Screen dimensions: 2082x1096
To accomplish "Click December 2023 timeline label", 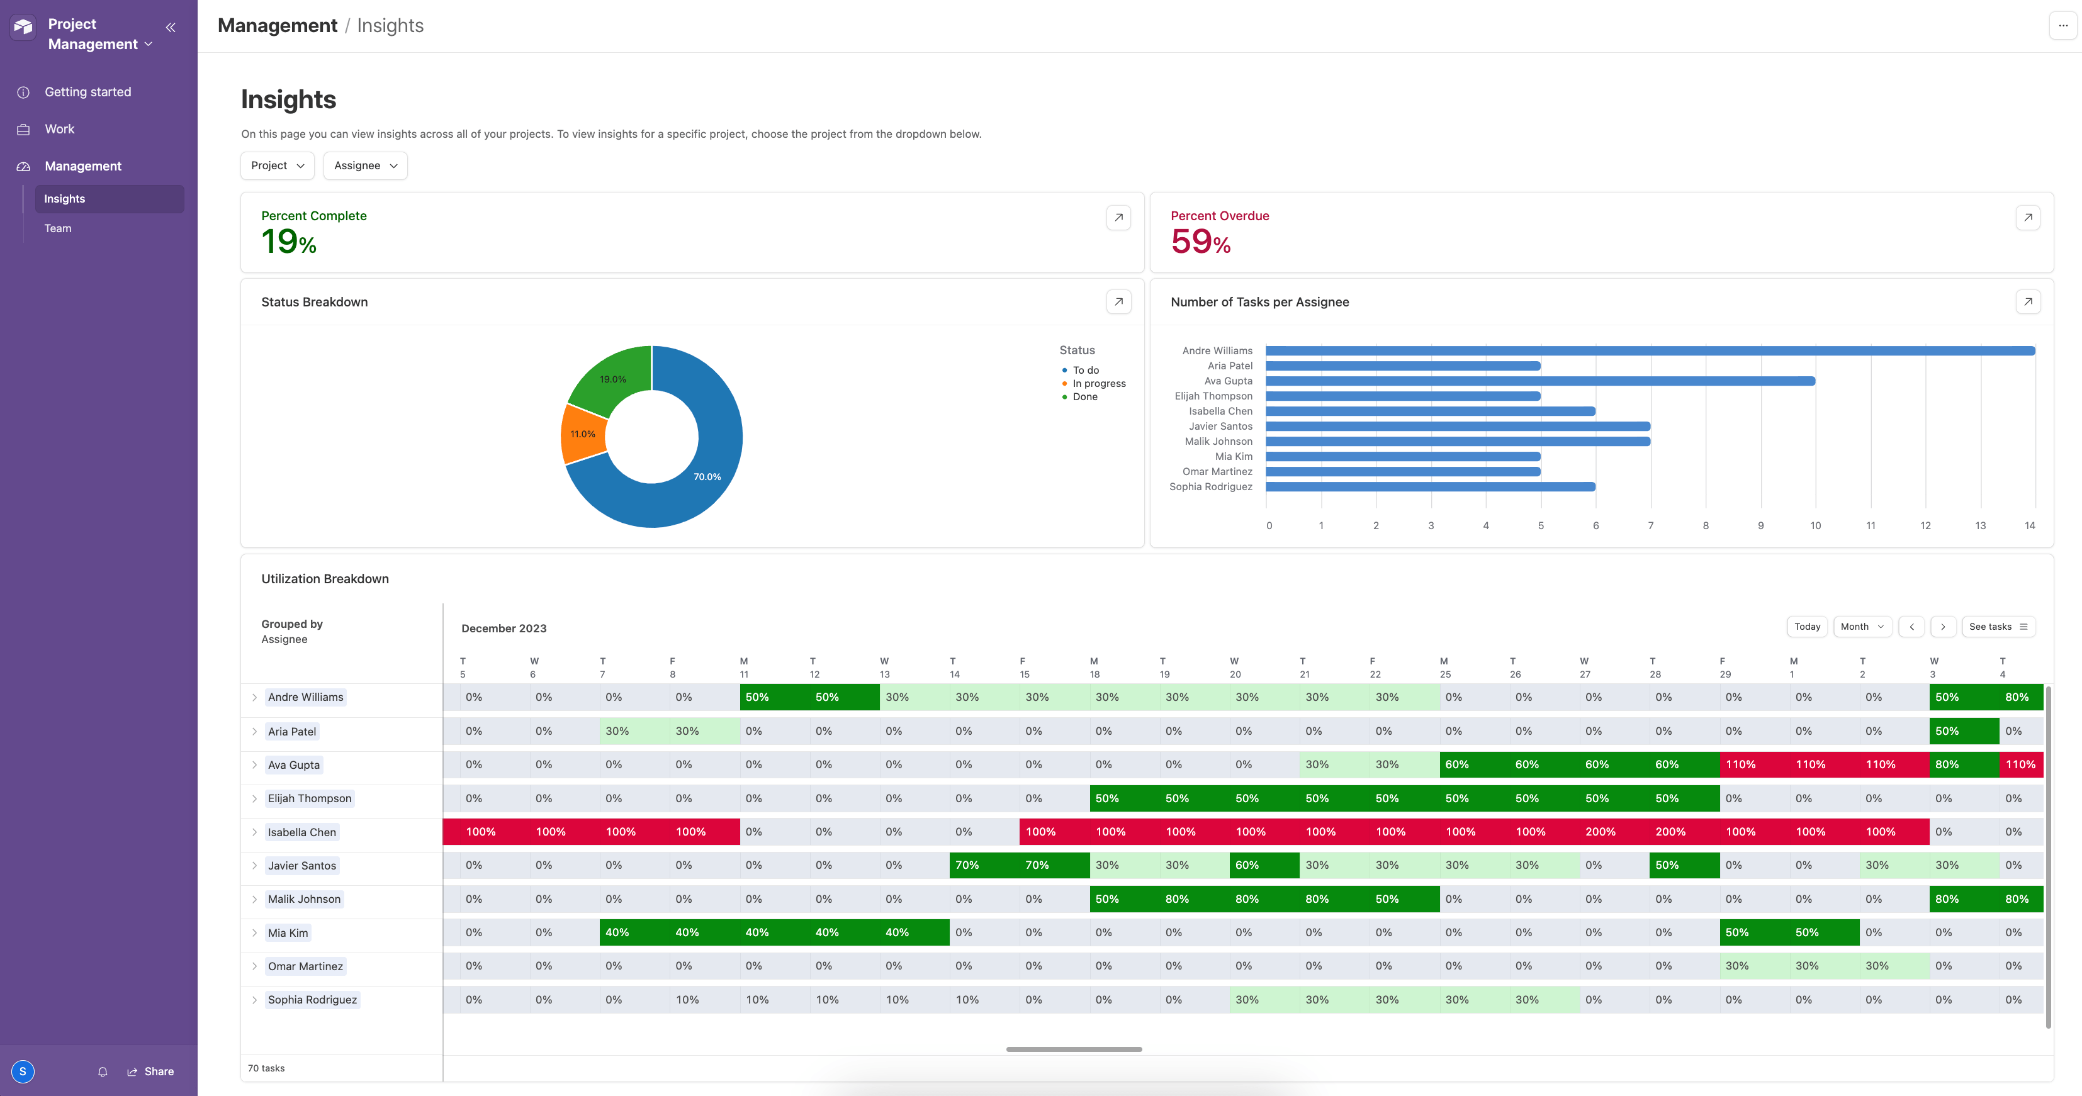I will [504, 629].
